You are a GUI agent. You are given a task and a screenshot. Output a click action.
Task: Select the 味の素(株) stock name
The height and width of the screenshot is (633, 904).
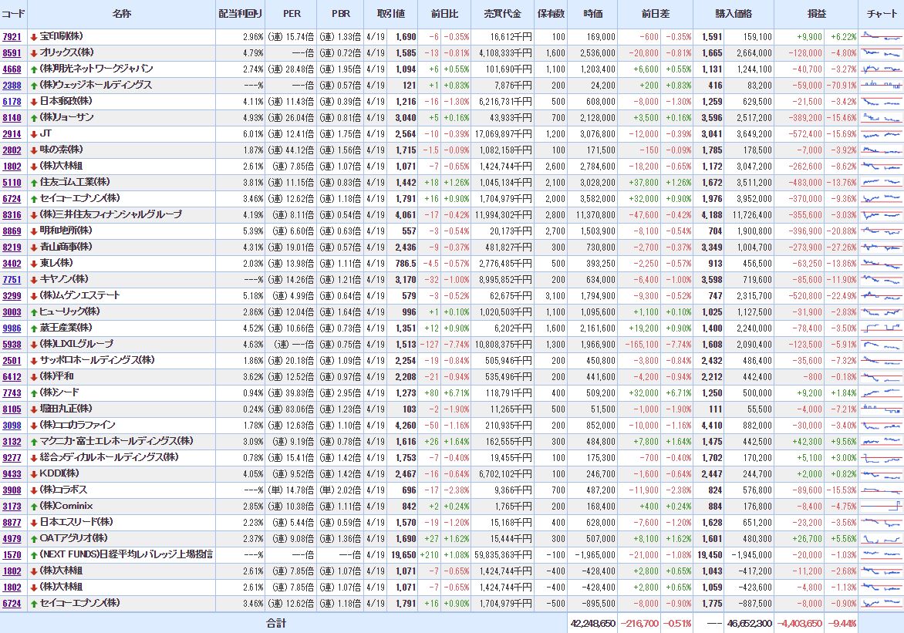pos(61,150)
